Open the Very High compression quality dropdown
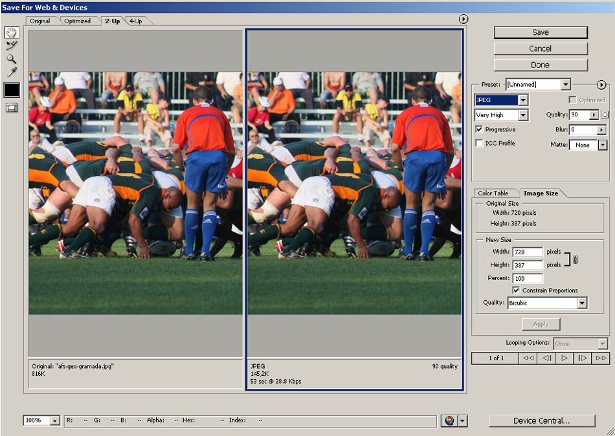615x436 pixels. (523, 115)
